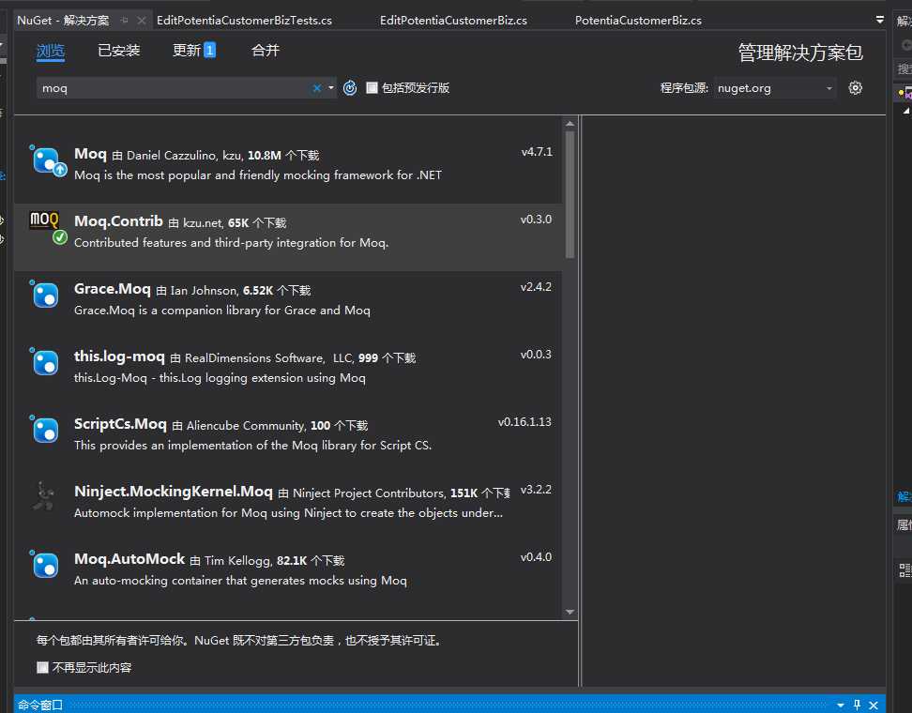Click the v4.7.1 version label
This screenshot has height=713, width=912.
[537, 152]
